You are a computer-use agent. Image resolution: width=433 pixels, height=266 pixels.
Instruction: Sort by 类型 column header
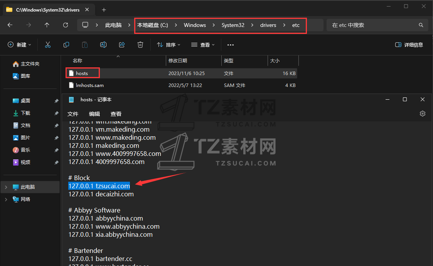229,61
